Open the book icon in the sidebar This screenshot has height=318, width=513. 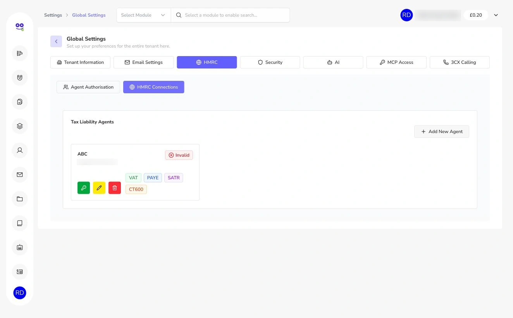click(20, 223)
